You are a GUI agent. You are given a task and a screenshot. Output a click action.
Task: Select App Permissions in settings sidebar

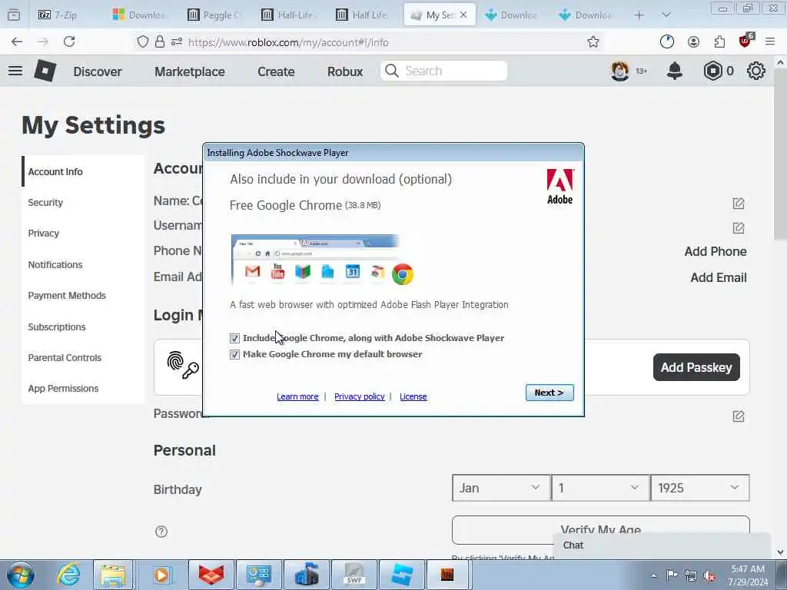(x=63, y=388)
